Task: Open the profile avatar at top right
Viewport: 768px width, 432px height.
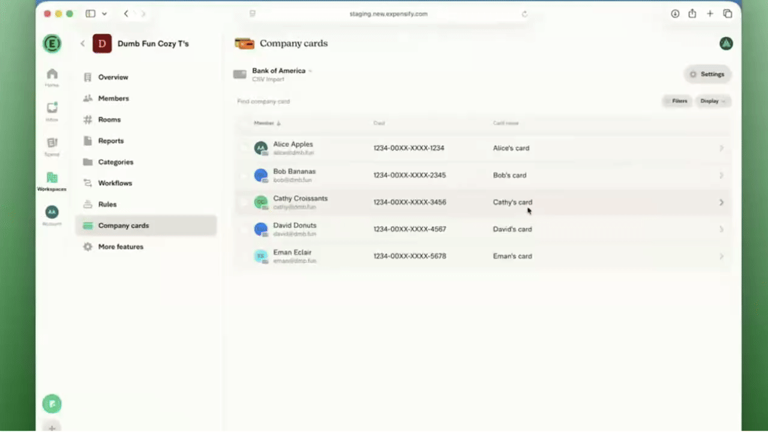Action: pyautogui.click(x=726, y=43)
